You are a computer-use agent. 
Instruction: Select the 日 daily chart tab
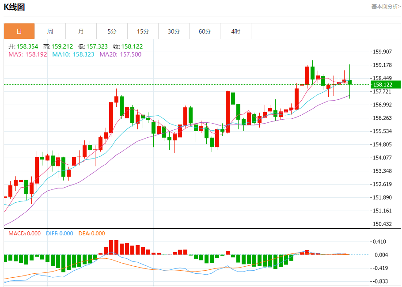(19, 31)
